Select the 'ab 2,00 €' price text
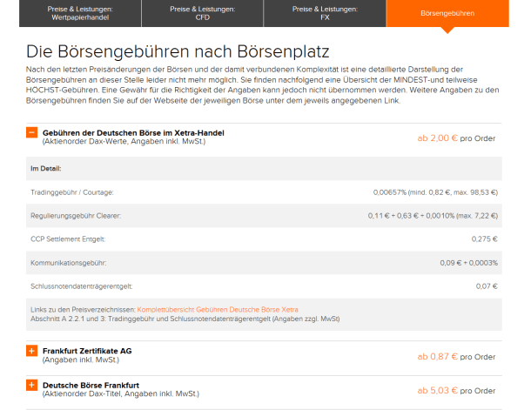 coord(437,138)
